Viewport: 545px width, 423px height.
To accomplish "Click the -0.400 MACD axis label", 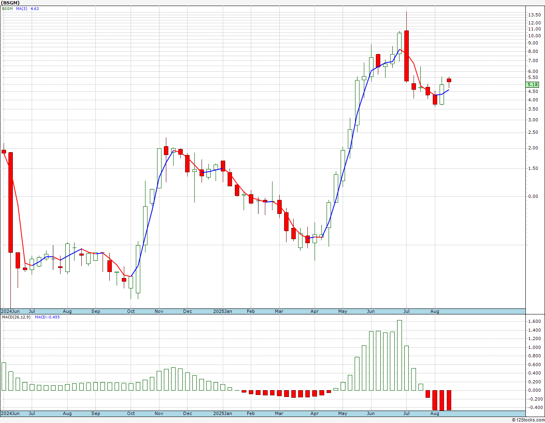I will click(534, 408).
